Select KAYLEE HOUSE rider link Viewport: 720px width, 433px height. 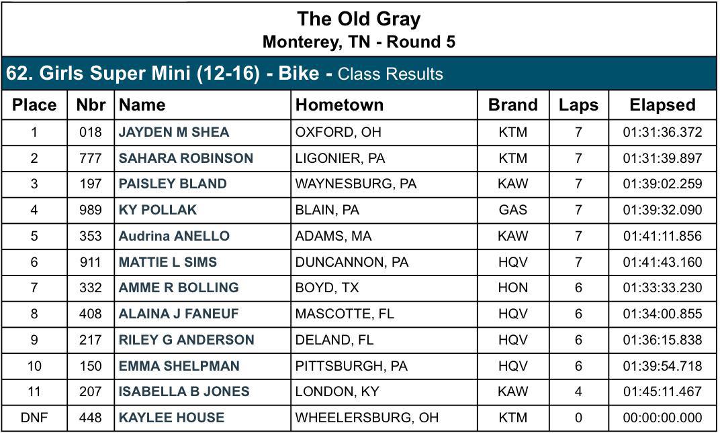172,418
